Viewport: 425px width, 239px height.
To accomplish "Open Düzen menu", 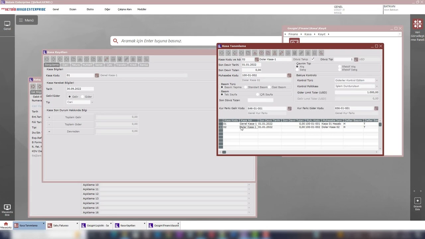I will coord(73,9).
